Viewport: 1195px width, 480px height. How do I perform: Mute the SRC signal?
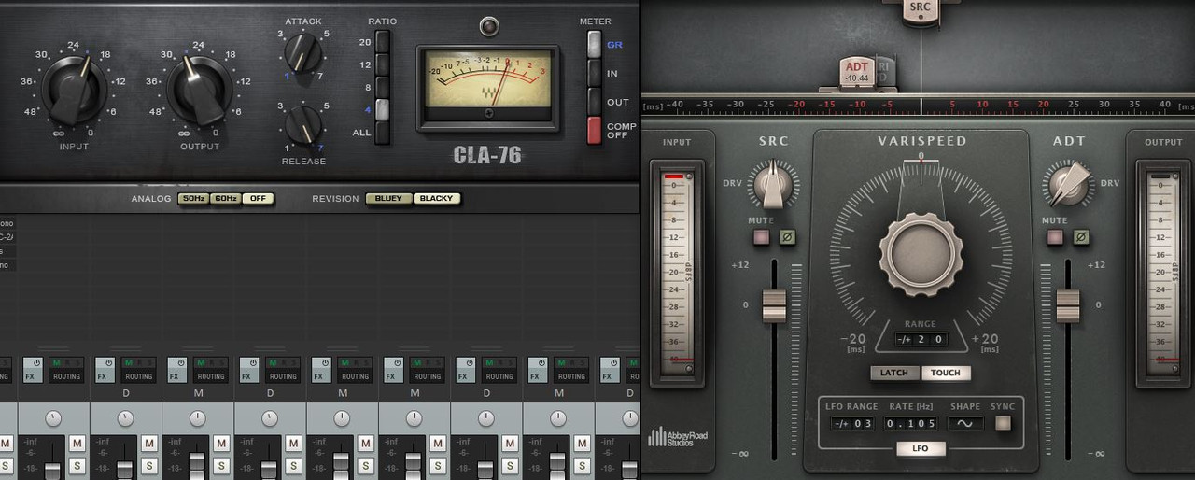pos(762,237)
